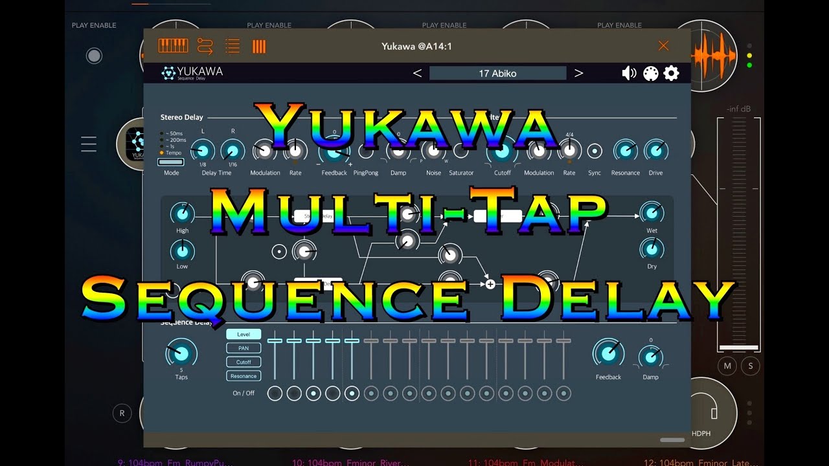Click the orange waveform icon in host app
Viewport: 829px width, 466px height.
(714, 54)
